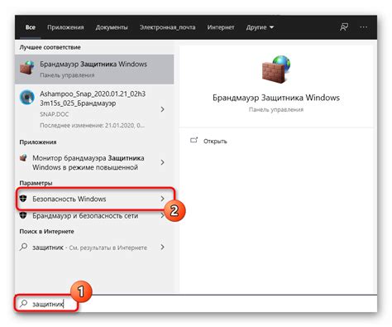Expand arrow for Безопасность Windows
Viewport: 392px width, 327px height.
pyautogui.click(x=162, y=199)
